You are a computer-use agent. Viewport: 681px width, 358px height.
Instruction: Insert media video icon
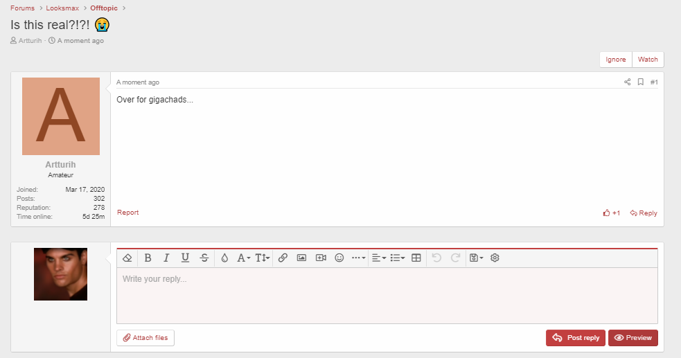point(321,258)
